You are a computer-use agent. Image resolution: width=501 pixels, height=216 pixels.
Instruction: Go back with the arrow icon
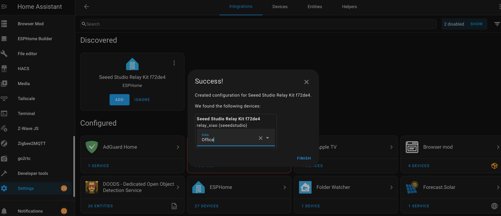[86, 7]
